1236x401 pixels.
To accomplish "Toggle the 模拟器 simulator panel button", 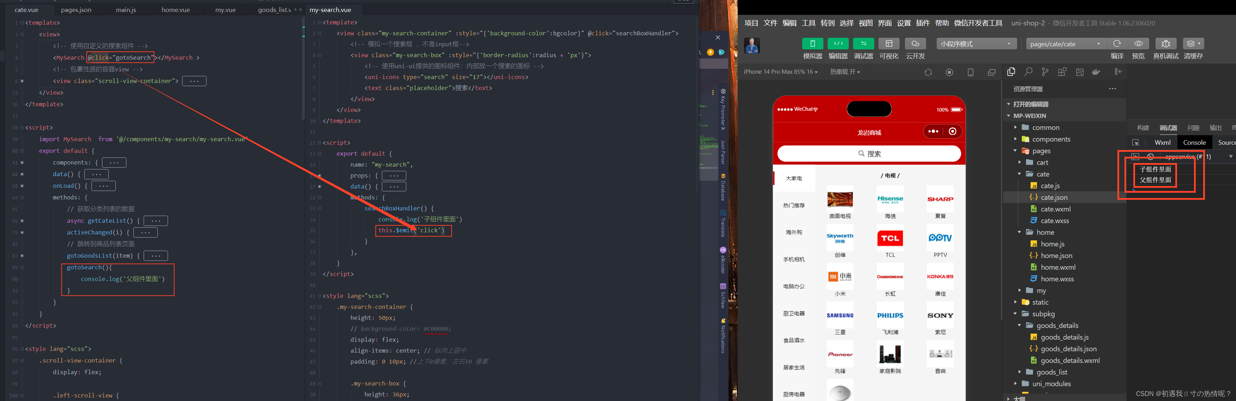I will pyautogui.click(x=812, y=44).
